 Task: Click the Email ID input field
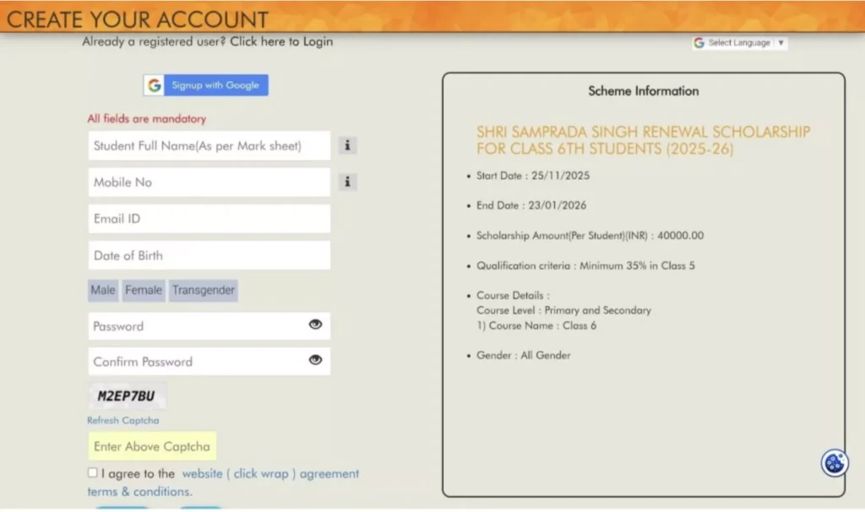209,218
